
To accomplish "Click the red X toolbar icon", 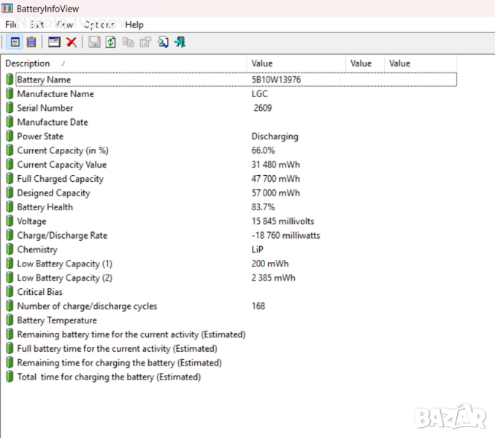I will (71, 42).
